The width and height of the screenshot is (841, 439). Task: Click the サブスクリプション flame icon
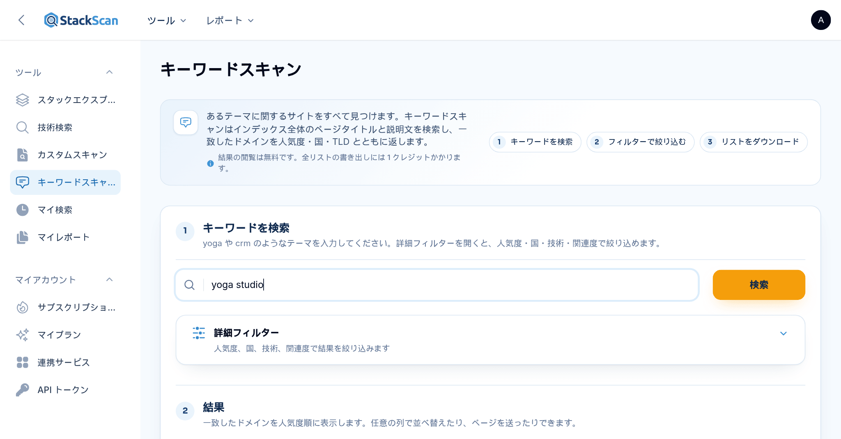coord(23,307)
